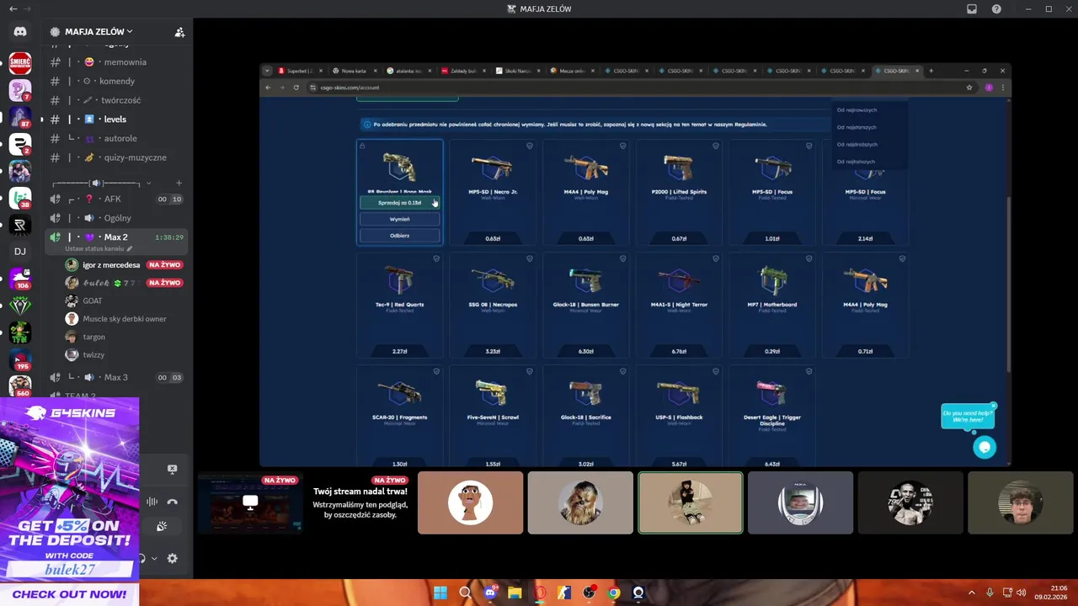The height and width of the screenshot is (606, 1078).
Task: Select the Five-SeveN Scrawl skin card
Action: 493,416
